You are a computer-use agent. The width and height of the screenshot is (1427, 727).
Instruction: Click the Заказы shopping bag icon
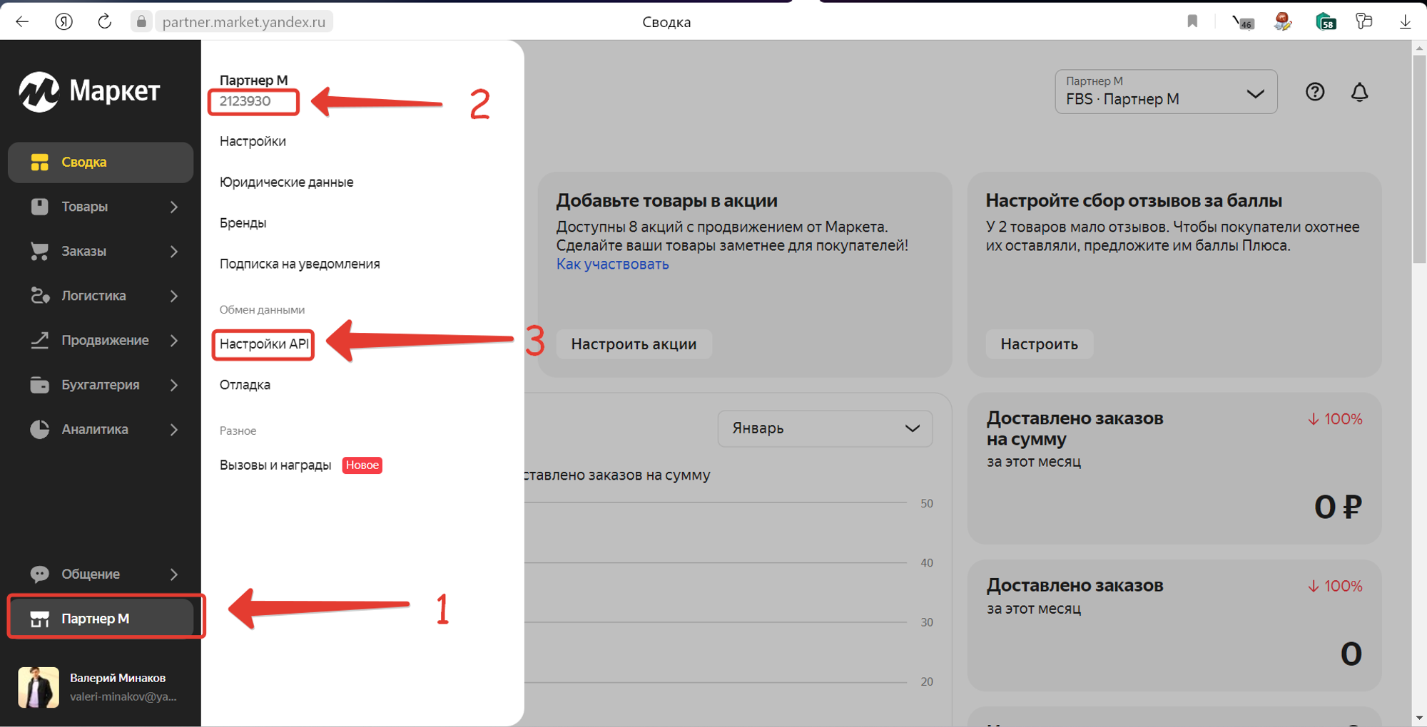39,251
